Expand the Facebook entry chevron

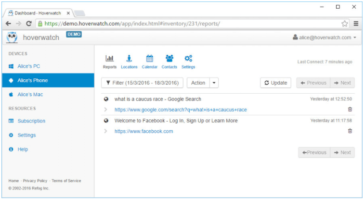(105, 131)
